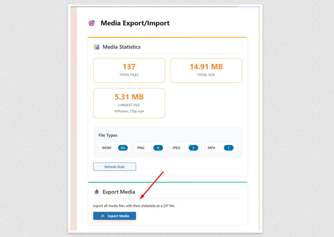Click the bar chart icon beside Media Statistics
The image size is (334, 237).
[97, 47]
